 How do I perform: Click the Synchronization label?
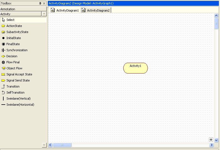click(x=17, y=50)
